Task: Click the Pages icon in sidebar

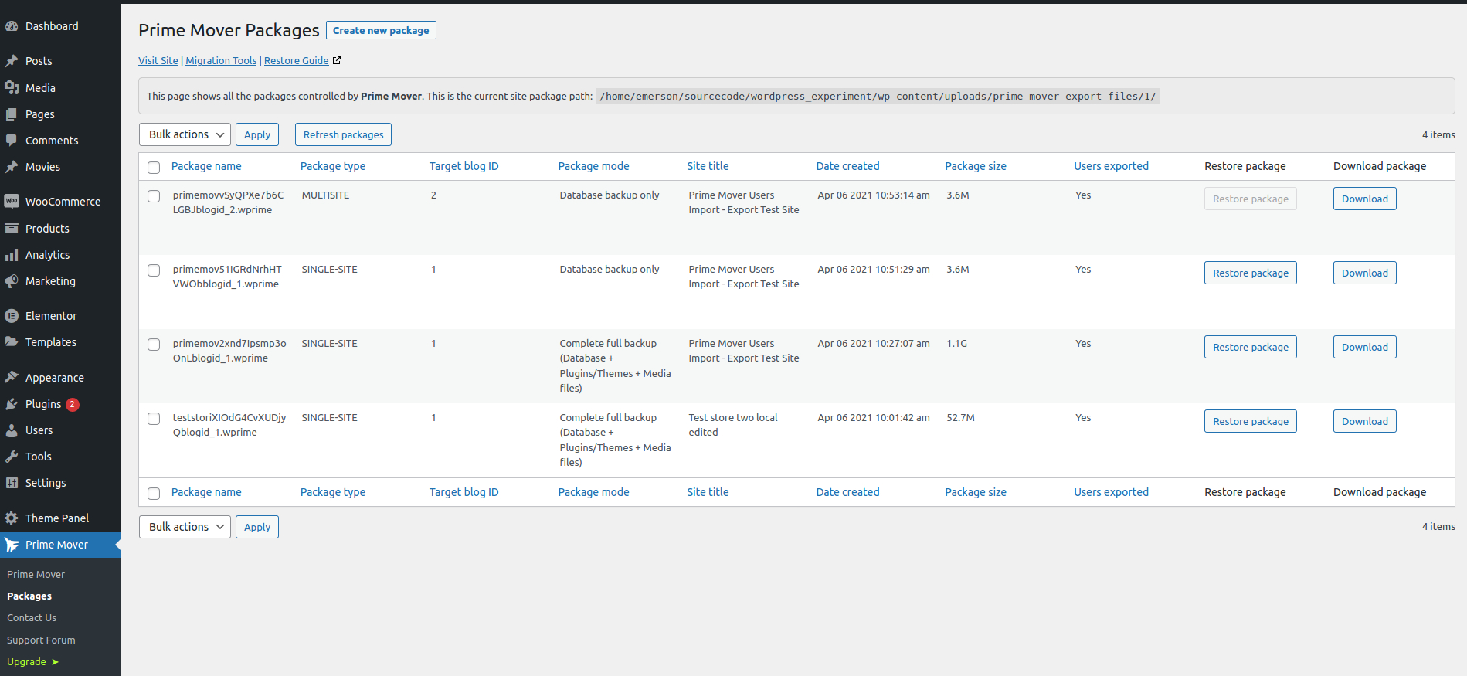Action: [12, 114]
